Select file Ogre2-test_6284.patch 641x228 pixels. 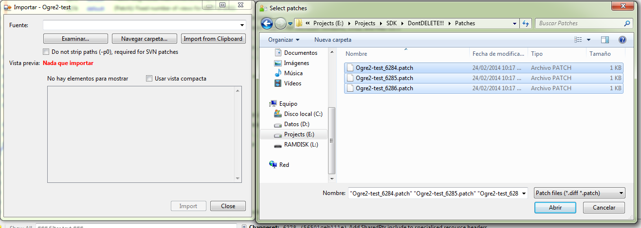pos(483,68)
